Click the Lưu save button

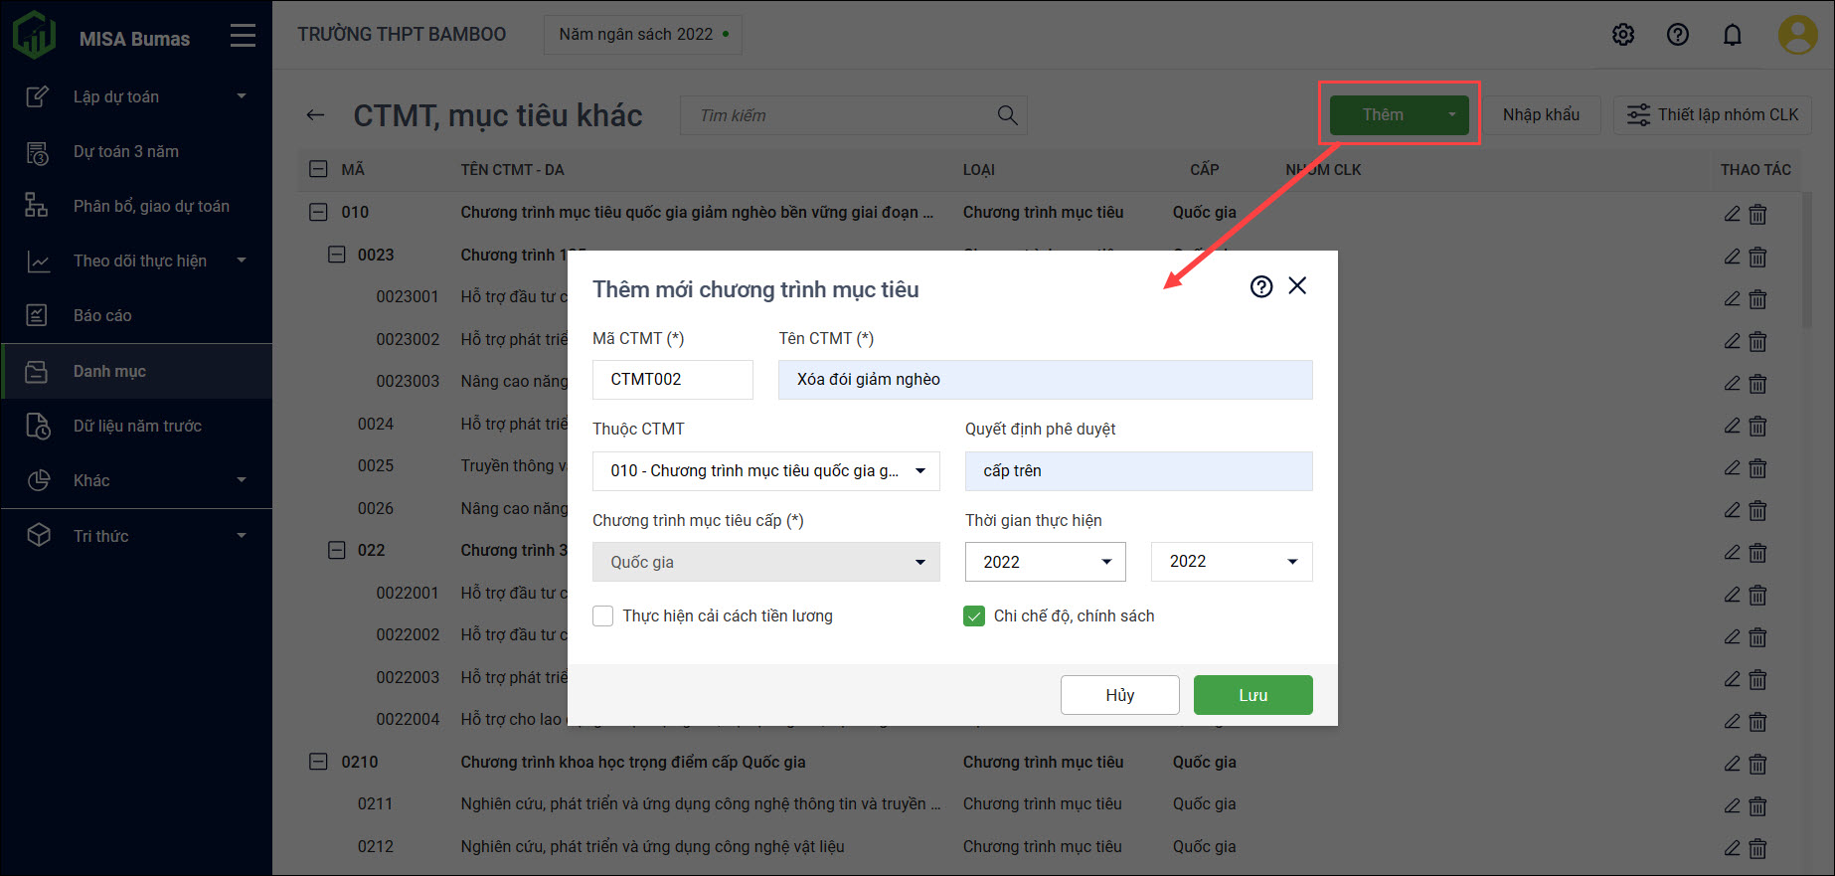(1252, 695)
